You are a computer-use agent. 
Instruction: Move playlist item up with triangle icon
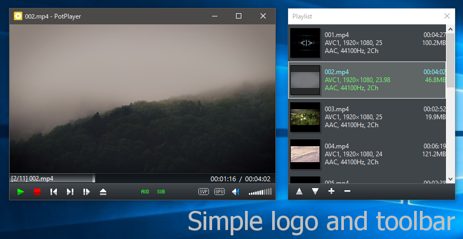point(299,192)
